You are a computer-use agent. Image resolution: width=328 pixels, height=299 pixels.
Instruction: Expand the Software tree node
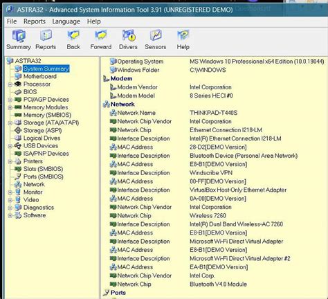[10, 216]
